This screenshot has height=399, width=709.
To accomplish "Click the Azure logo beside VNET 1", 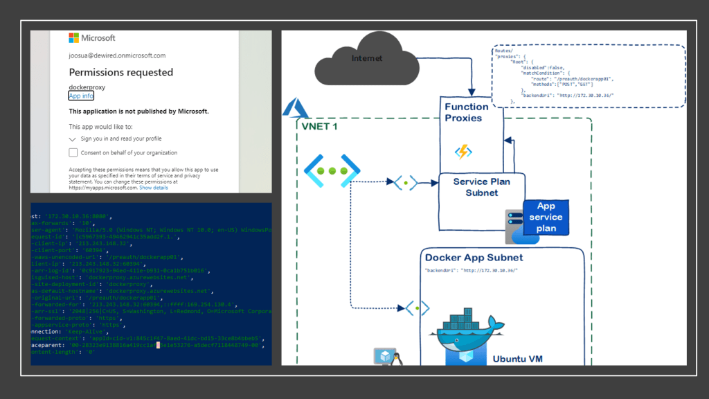I will tap(290, 108).
